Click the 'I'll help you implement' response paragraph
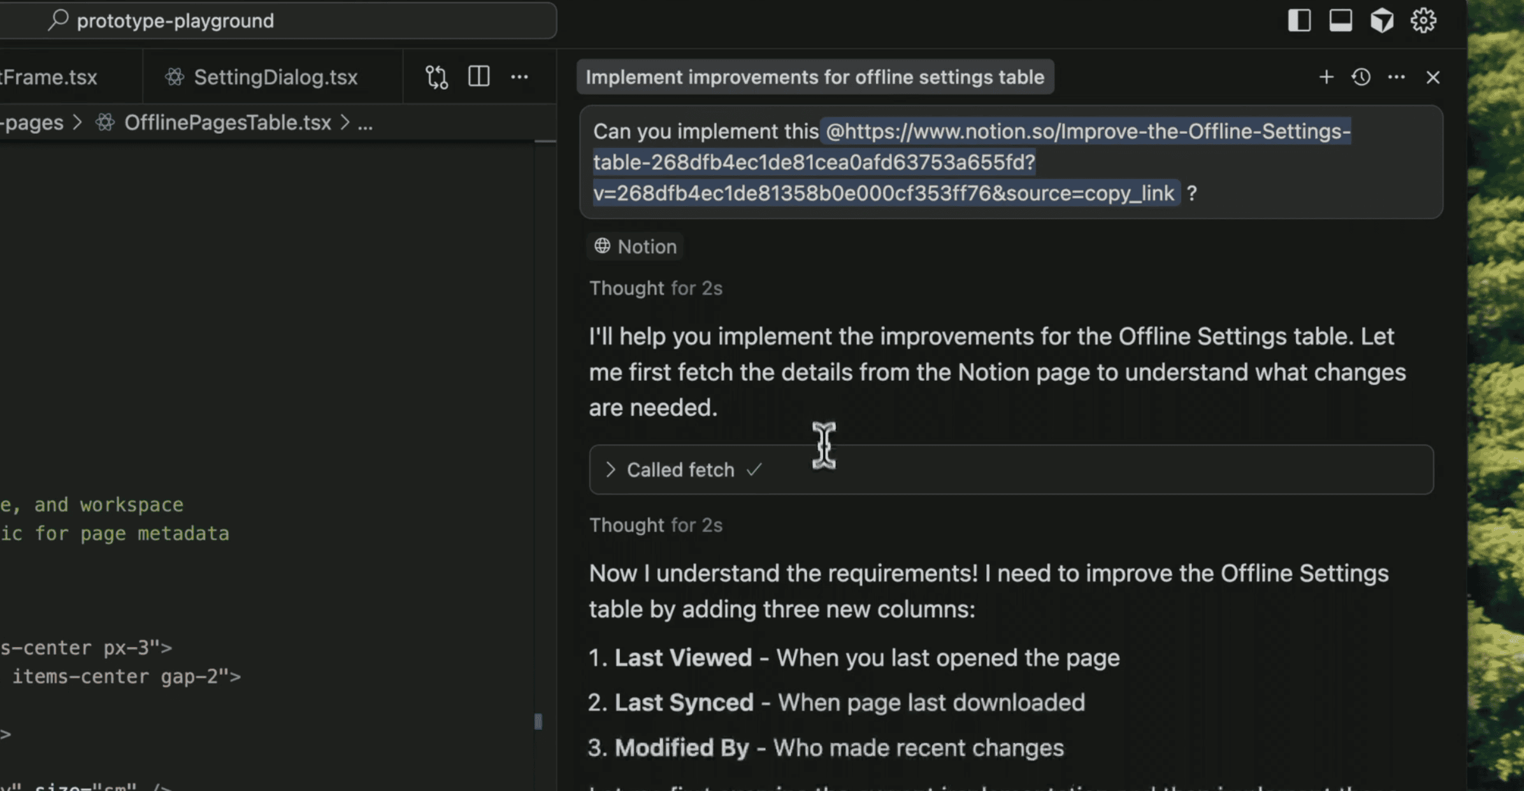Image resolution: width=1524 pixels, height=791 pixels. (997, 372)
